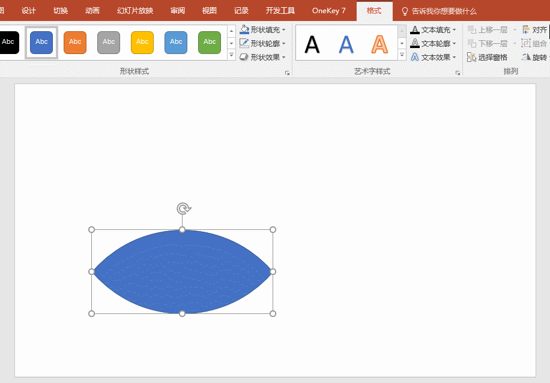
Task: Click the Shape Fill paint bucket icon
Action: pyautogui.click(x=244, y=29)
